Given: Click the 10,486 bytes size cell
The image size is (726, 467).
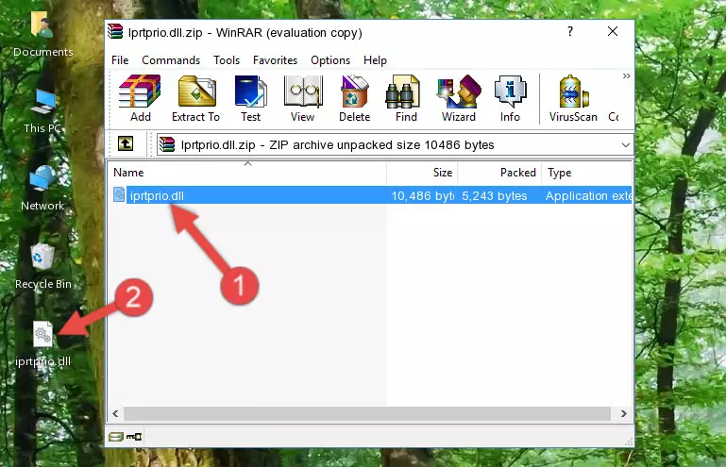Looking at the screenshot, I should 422,196.
